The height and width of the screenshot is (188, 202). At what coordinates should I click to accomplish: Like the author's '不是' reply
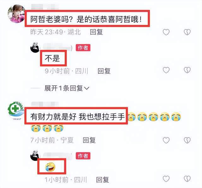tap(166, 70)
